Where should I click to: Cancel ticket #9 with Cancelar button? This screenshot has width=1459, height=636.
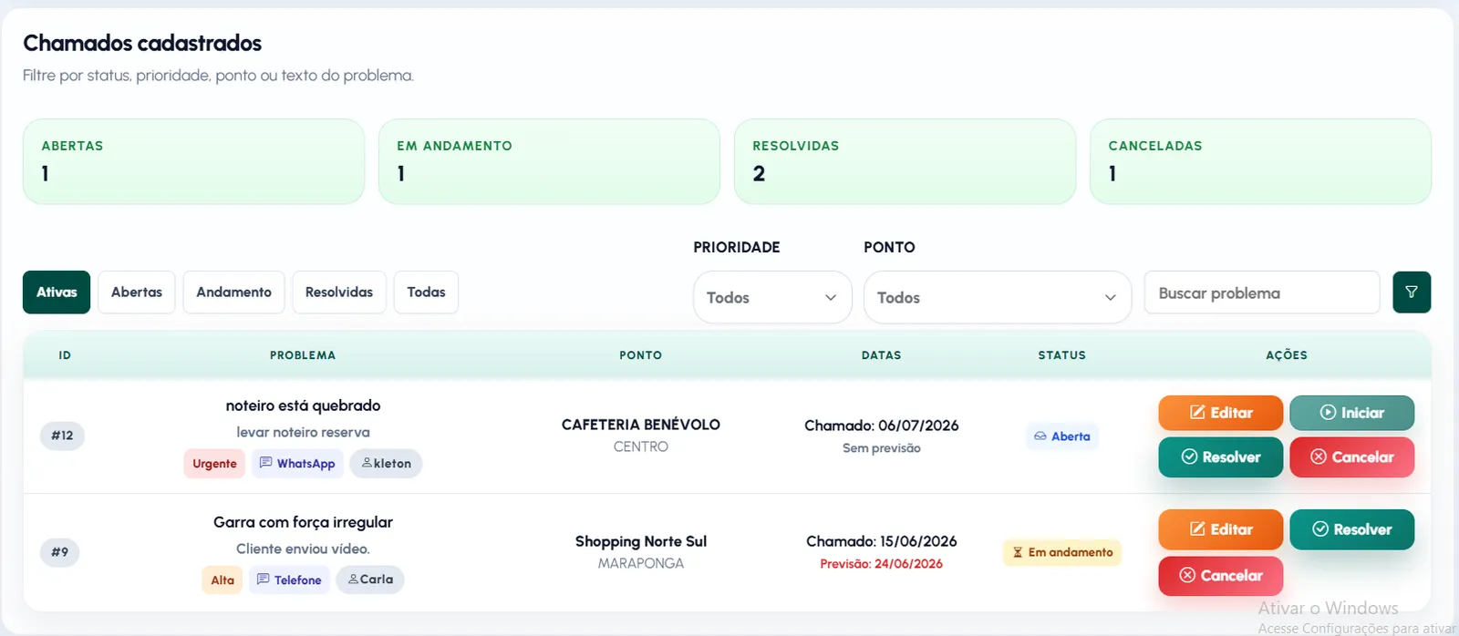tap(1221, 576)
